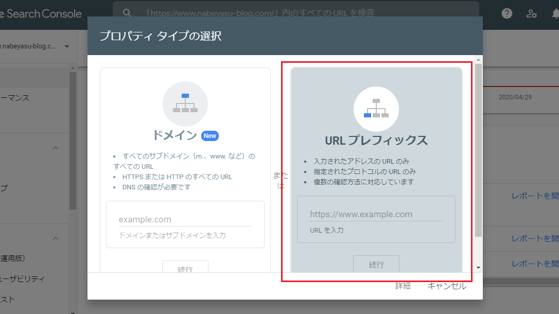
Task: Click dialog scrollbar down arrow
Action: coord(478,268)
